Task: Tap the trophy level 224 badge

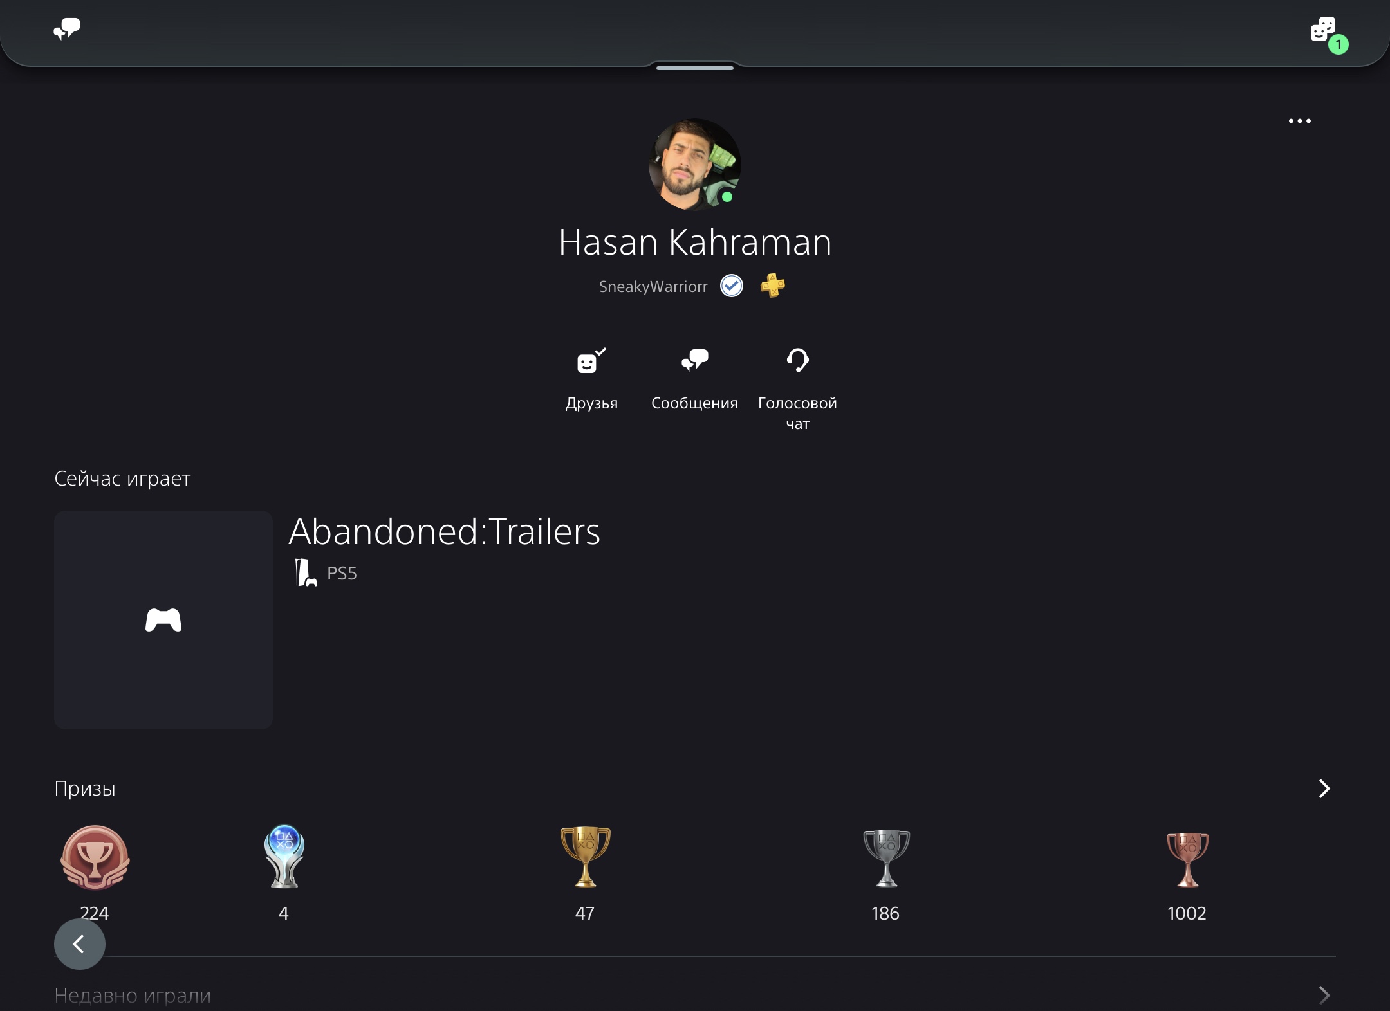Action: [95, 857]
